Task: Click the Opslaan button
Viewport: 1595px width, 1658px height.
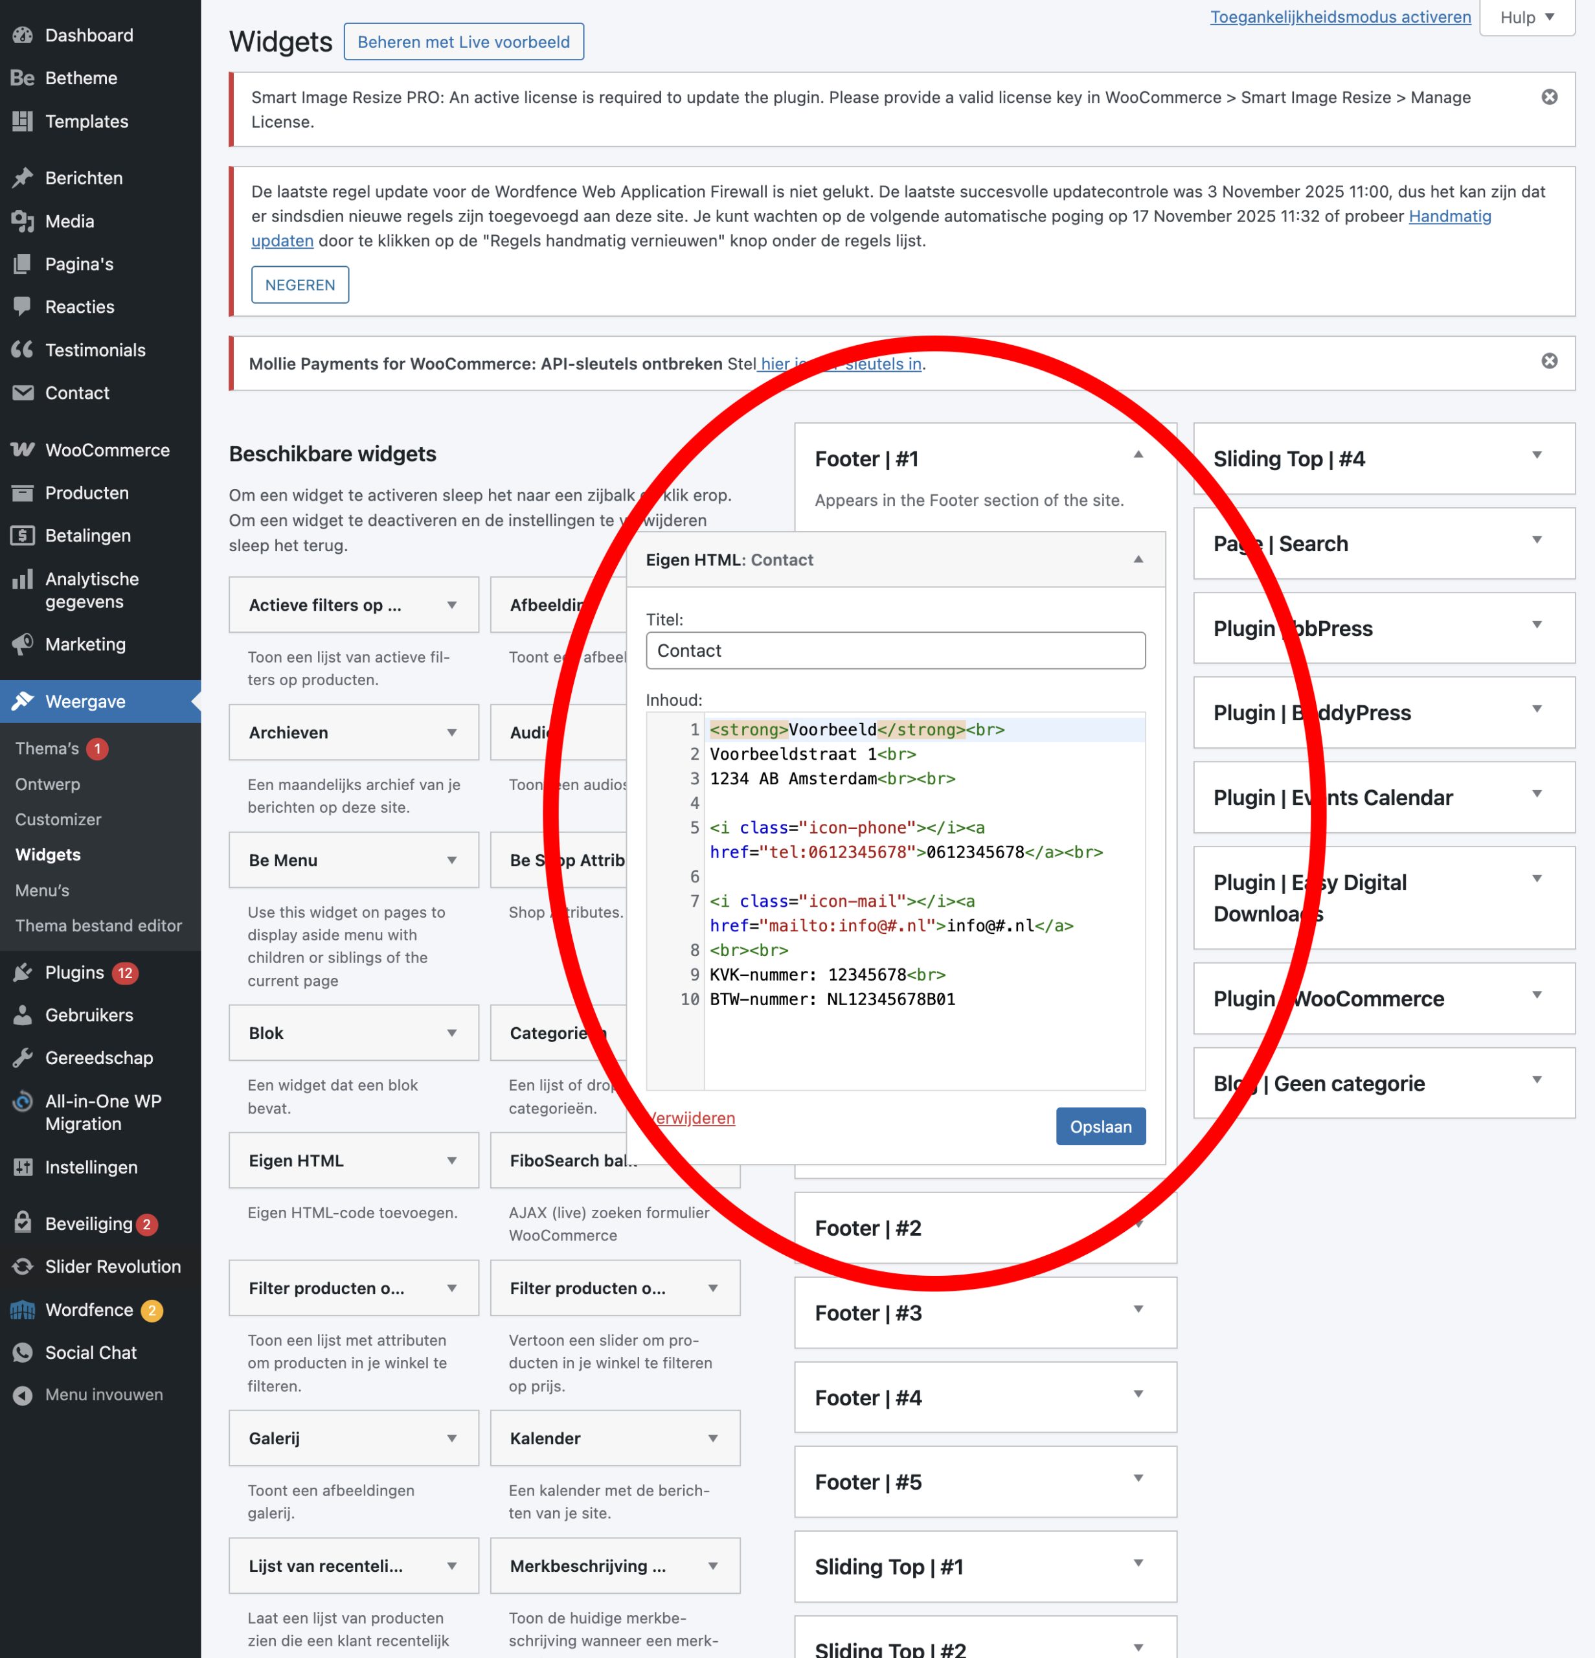Action: 1100,1126
